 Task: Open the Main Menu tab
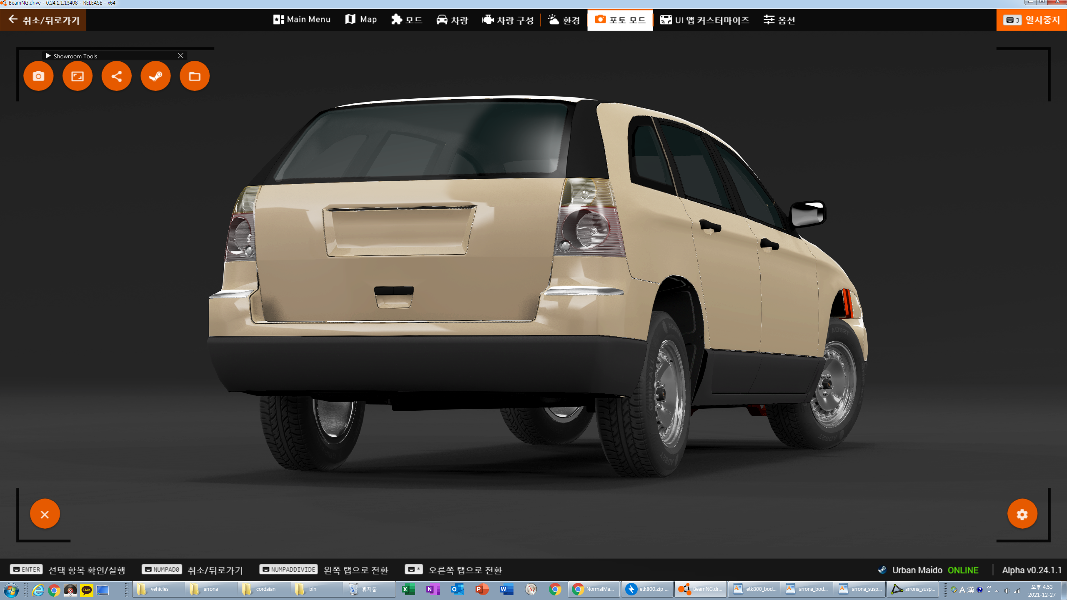point(302,20)
